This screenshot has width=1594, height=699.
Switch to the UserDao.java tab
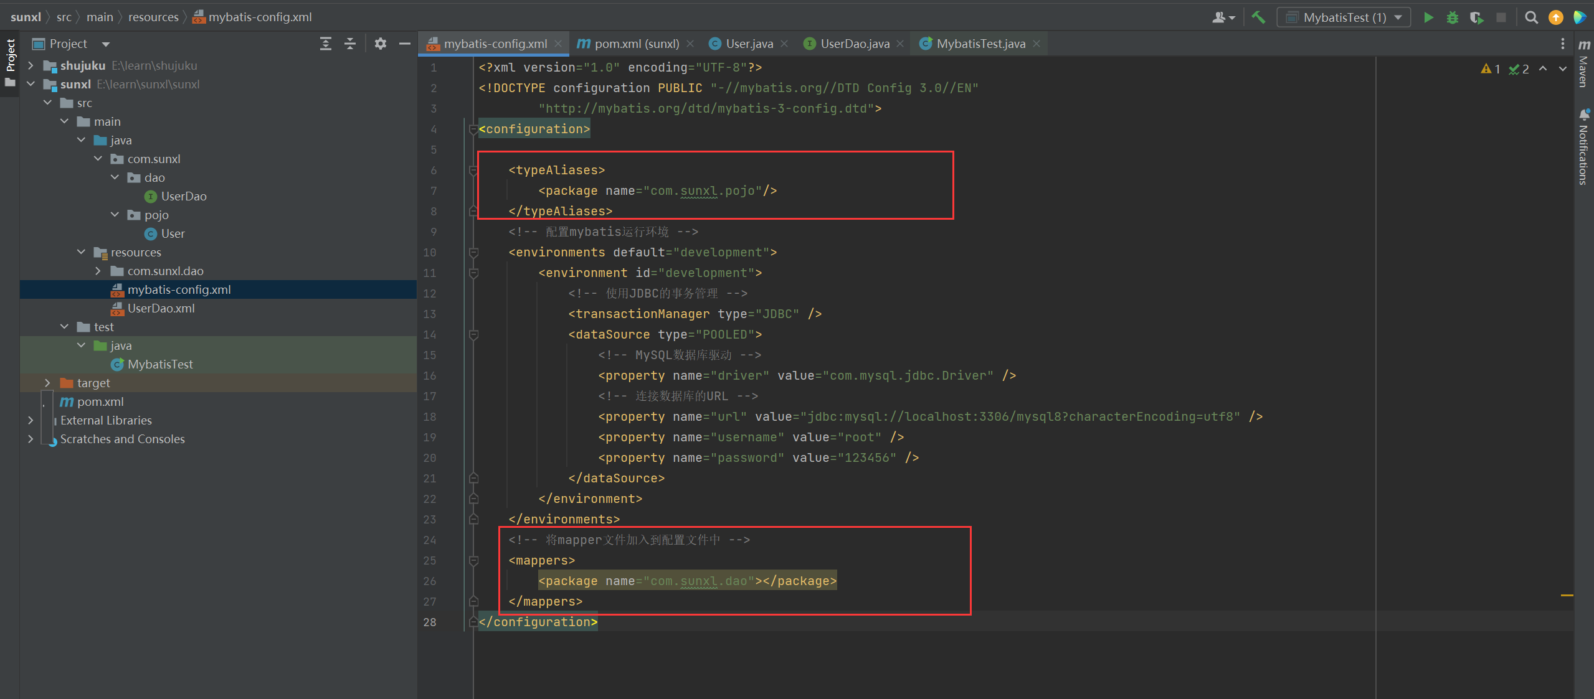click(x=854, y=44)
